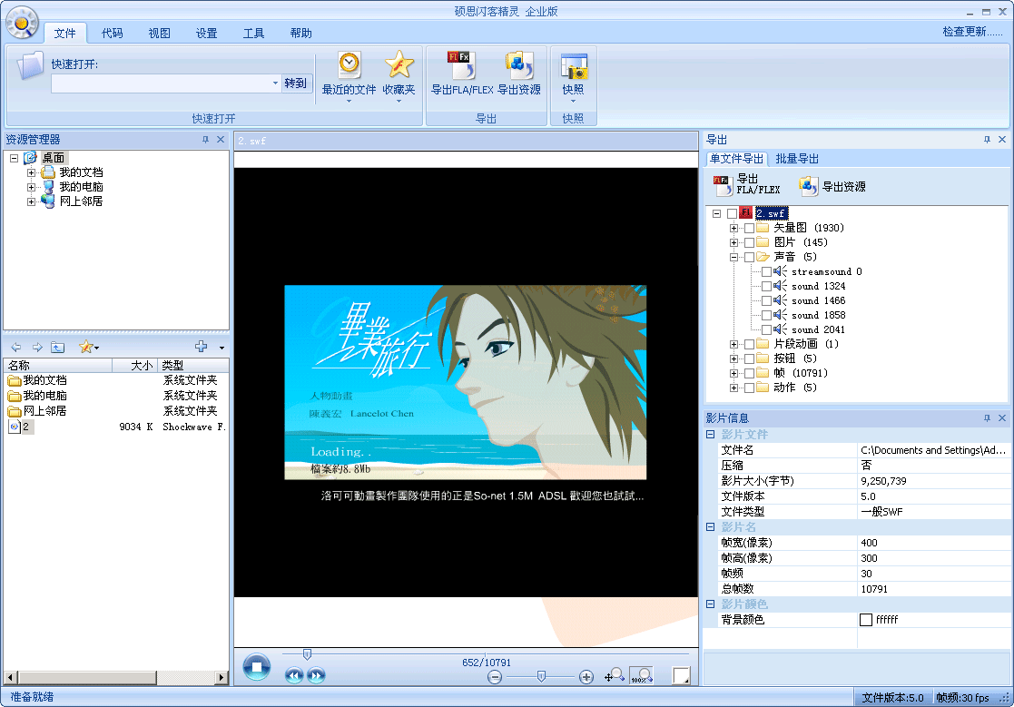
Task: Check the 2.swf root checkbox
Action: 732,213
